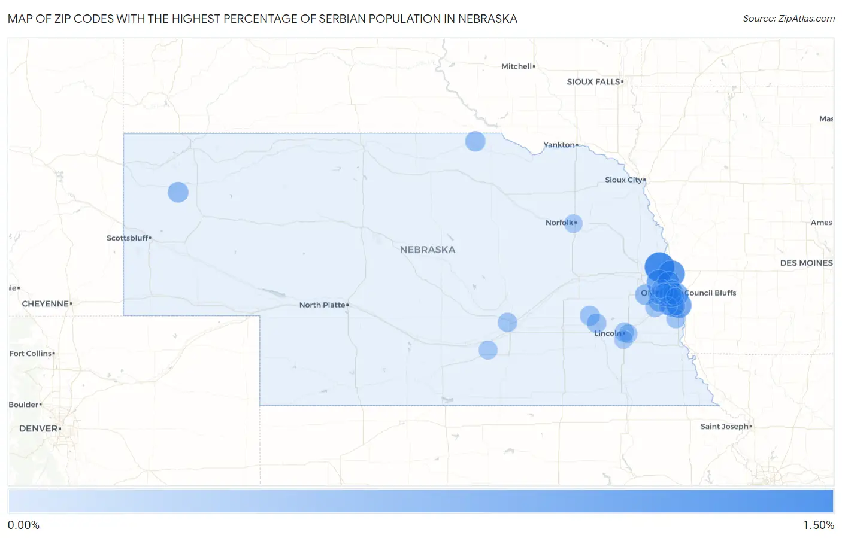842x538 pixels.
Task: Click the CHEYENNE label
Action: [x=46, y=303]
